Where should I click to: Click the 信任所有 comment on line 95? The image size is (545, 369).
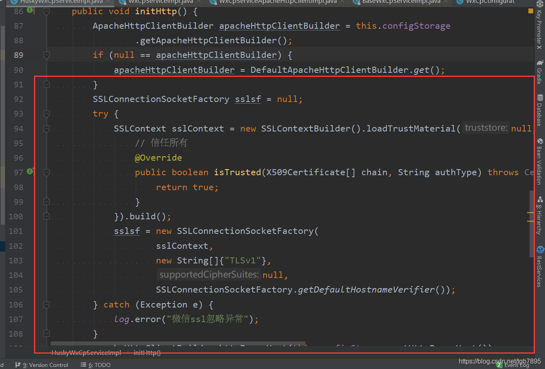pyautogui.click(x=161, y=143)
